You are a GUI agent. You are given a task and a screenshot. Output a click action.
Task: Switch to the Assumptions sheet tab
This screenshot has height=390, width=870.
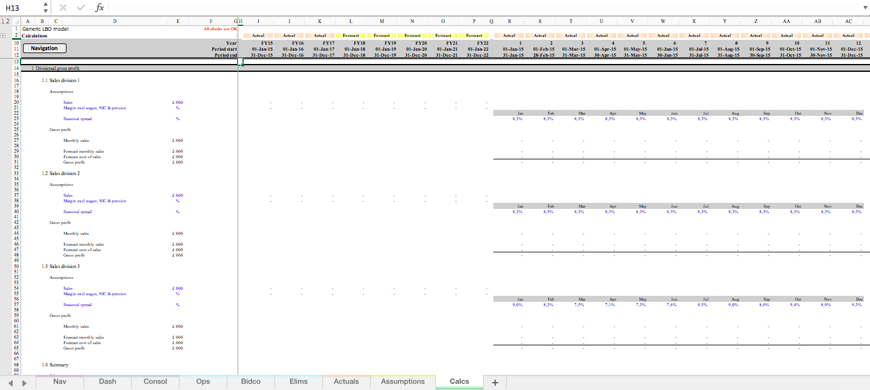pos(402,381)
